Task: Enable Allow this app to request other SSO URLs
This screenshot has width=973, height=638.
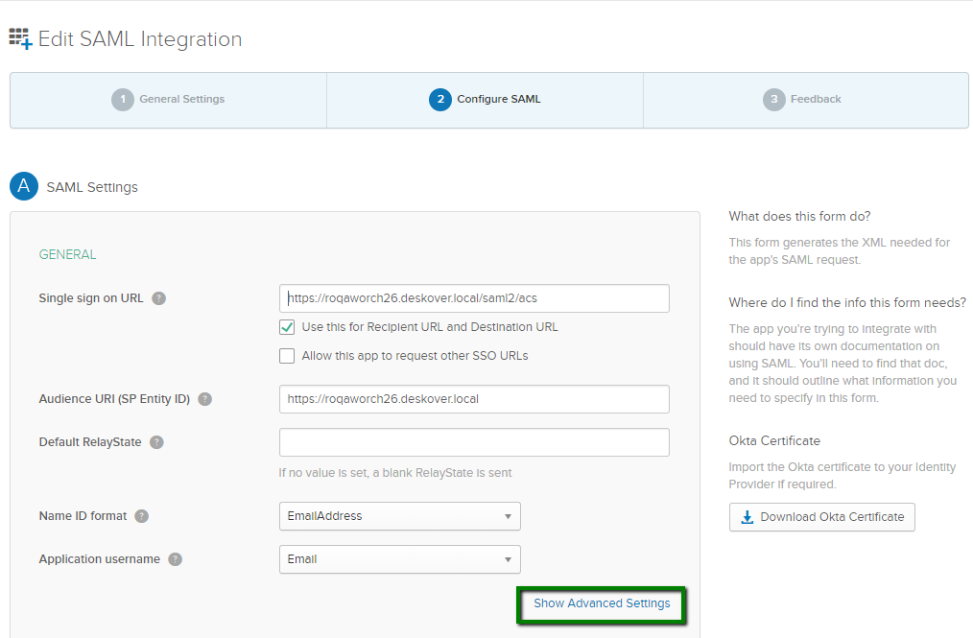Action: pyautogui.click(x=287, y=356)
